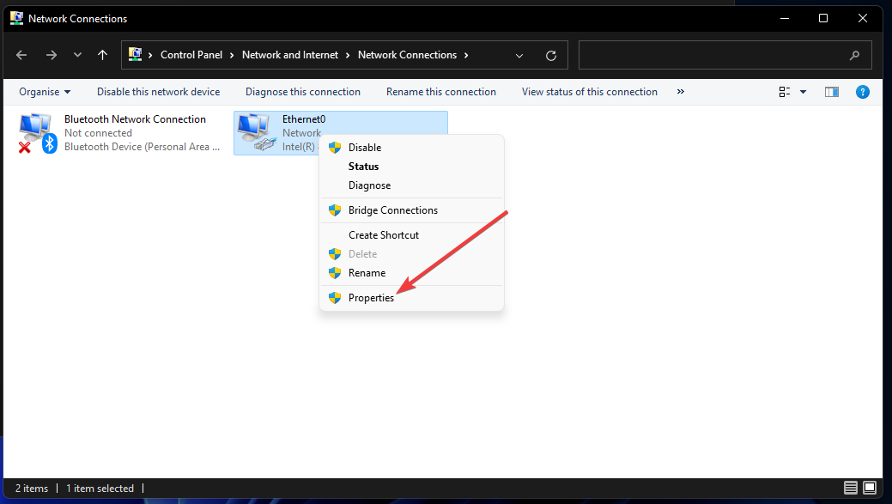
Task: Open the view options dropdown arrow on the toolbar
Action: 802,92
